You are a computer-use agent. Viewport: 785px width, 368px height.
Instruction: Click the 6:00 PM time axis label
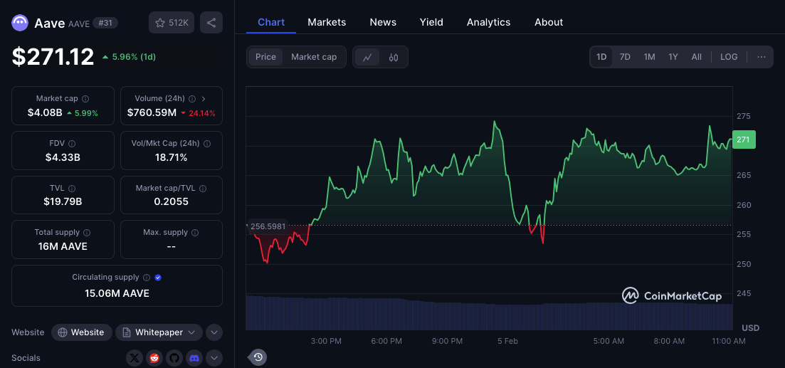pyautogui.click(x=387, y=341)
